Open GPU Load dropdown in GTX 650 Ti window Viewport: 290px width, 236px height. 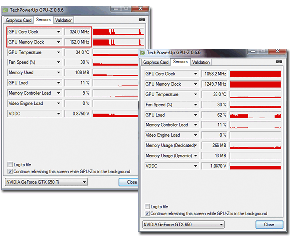[x=58, y=83]
